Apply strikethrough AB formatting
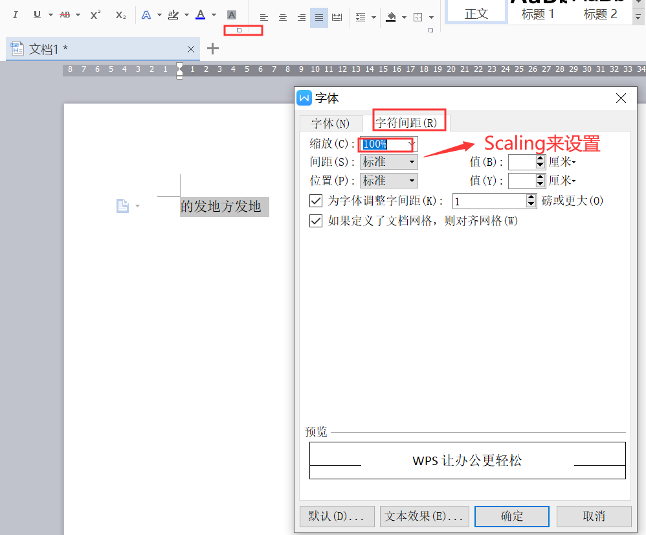The image size is (646, 535). pos(65,15)
